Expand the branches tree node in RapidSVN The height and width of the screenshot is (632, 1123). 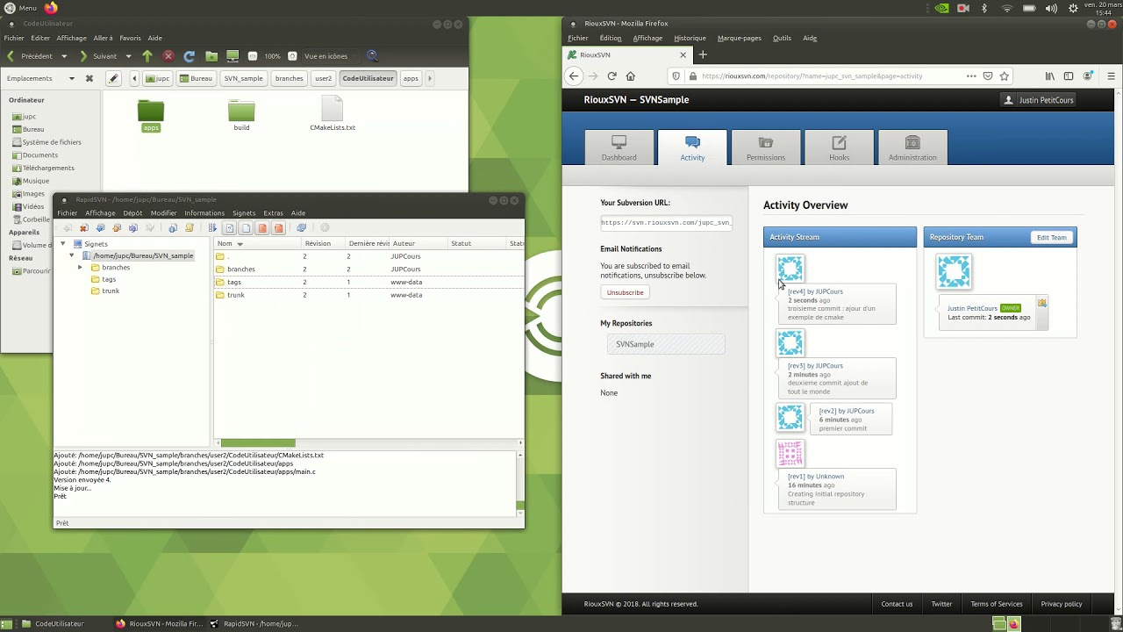(x=80, y=267)
